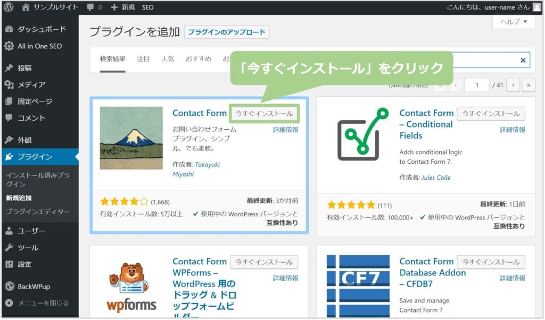Click 詳細情報 for Contact Form 7
This screenshot has width=545, height=320.
[x=285, y=130]
